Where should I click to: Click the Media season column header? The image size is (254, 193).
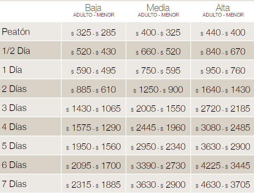tap(158, 8)
